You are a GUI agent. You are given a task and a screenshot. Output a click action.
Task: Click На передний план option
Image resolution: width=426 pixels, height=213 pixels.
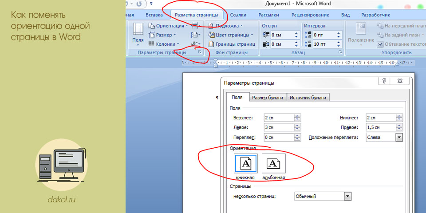pyautogui.click(x=401, y=26)
